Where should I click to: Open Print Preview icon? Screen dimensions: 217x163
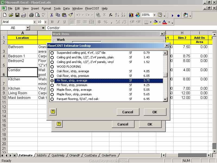click(x=37, y=15)
